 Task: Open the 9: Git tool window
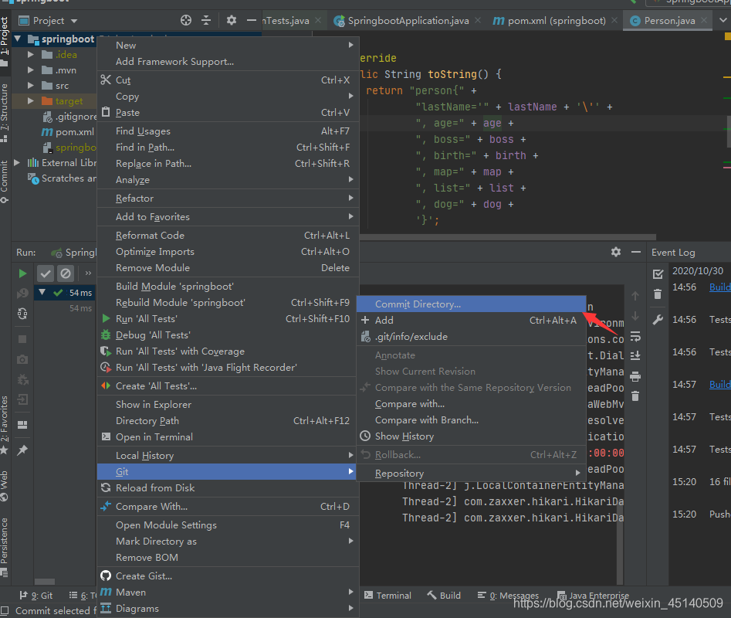tap(36, 595)
